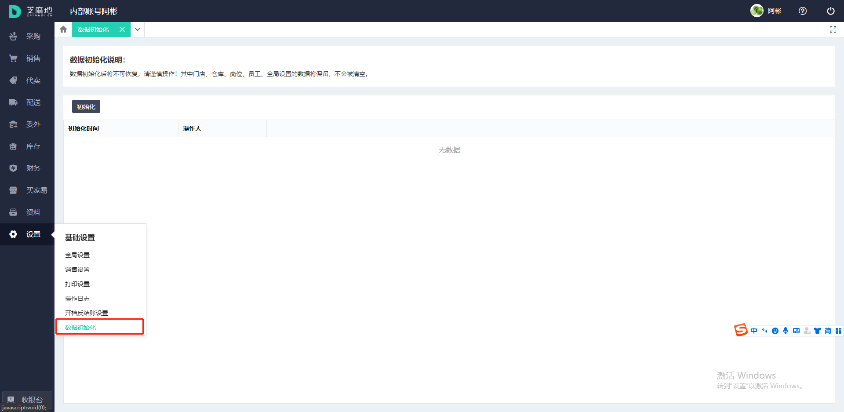
Task: Open the help question mark icon
Action: click(803, 11)
